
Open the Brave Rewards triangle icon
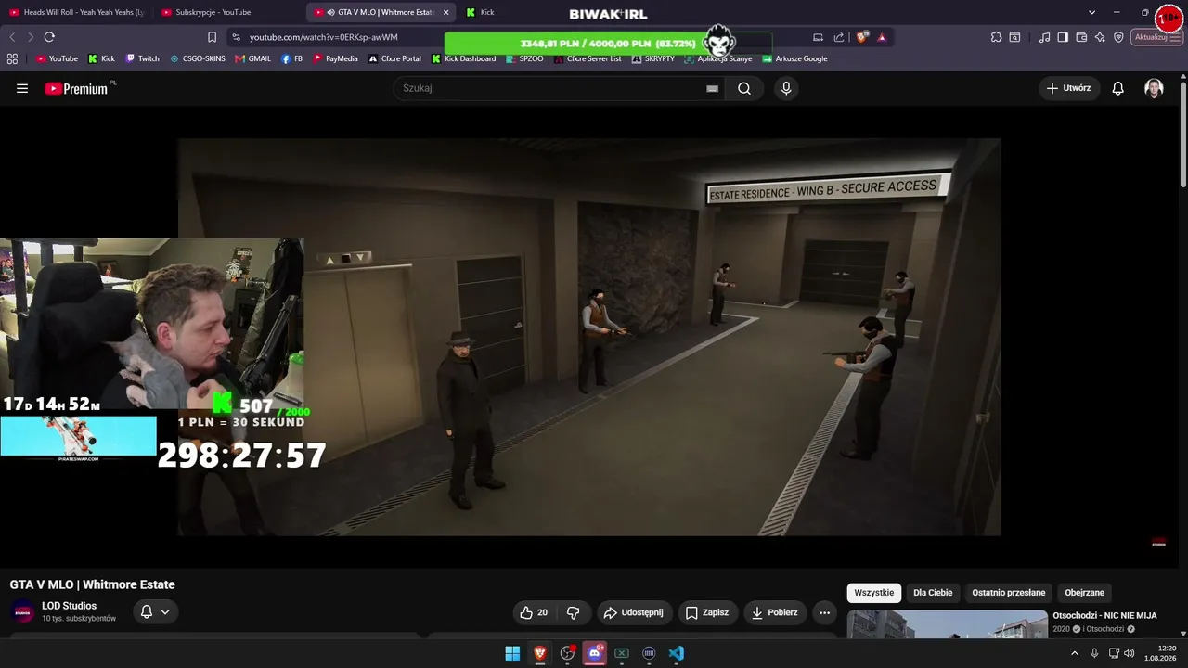point(882,37)
